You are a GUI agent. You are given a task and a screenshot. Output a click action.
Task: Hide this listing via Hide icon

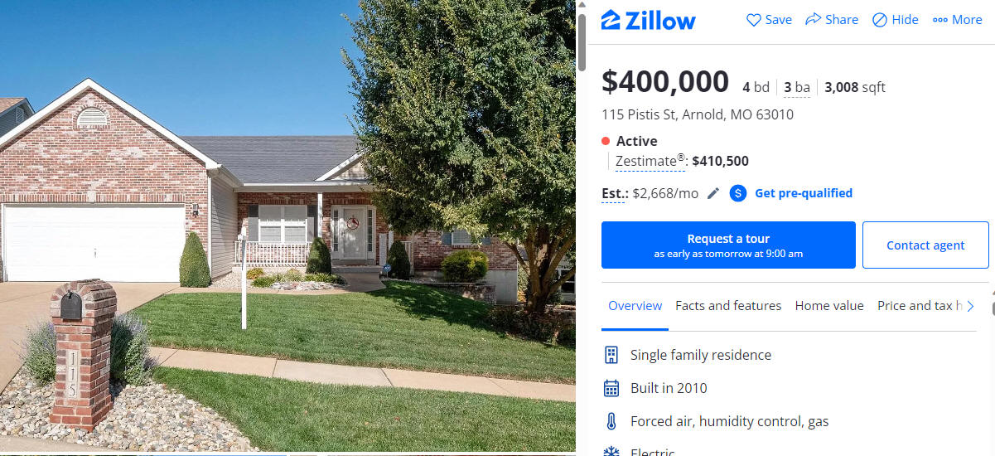click(880, 20)
